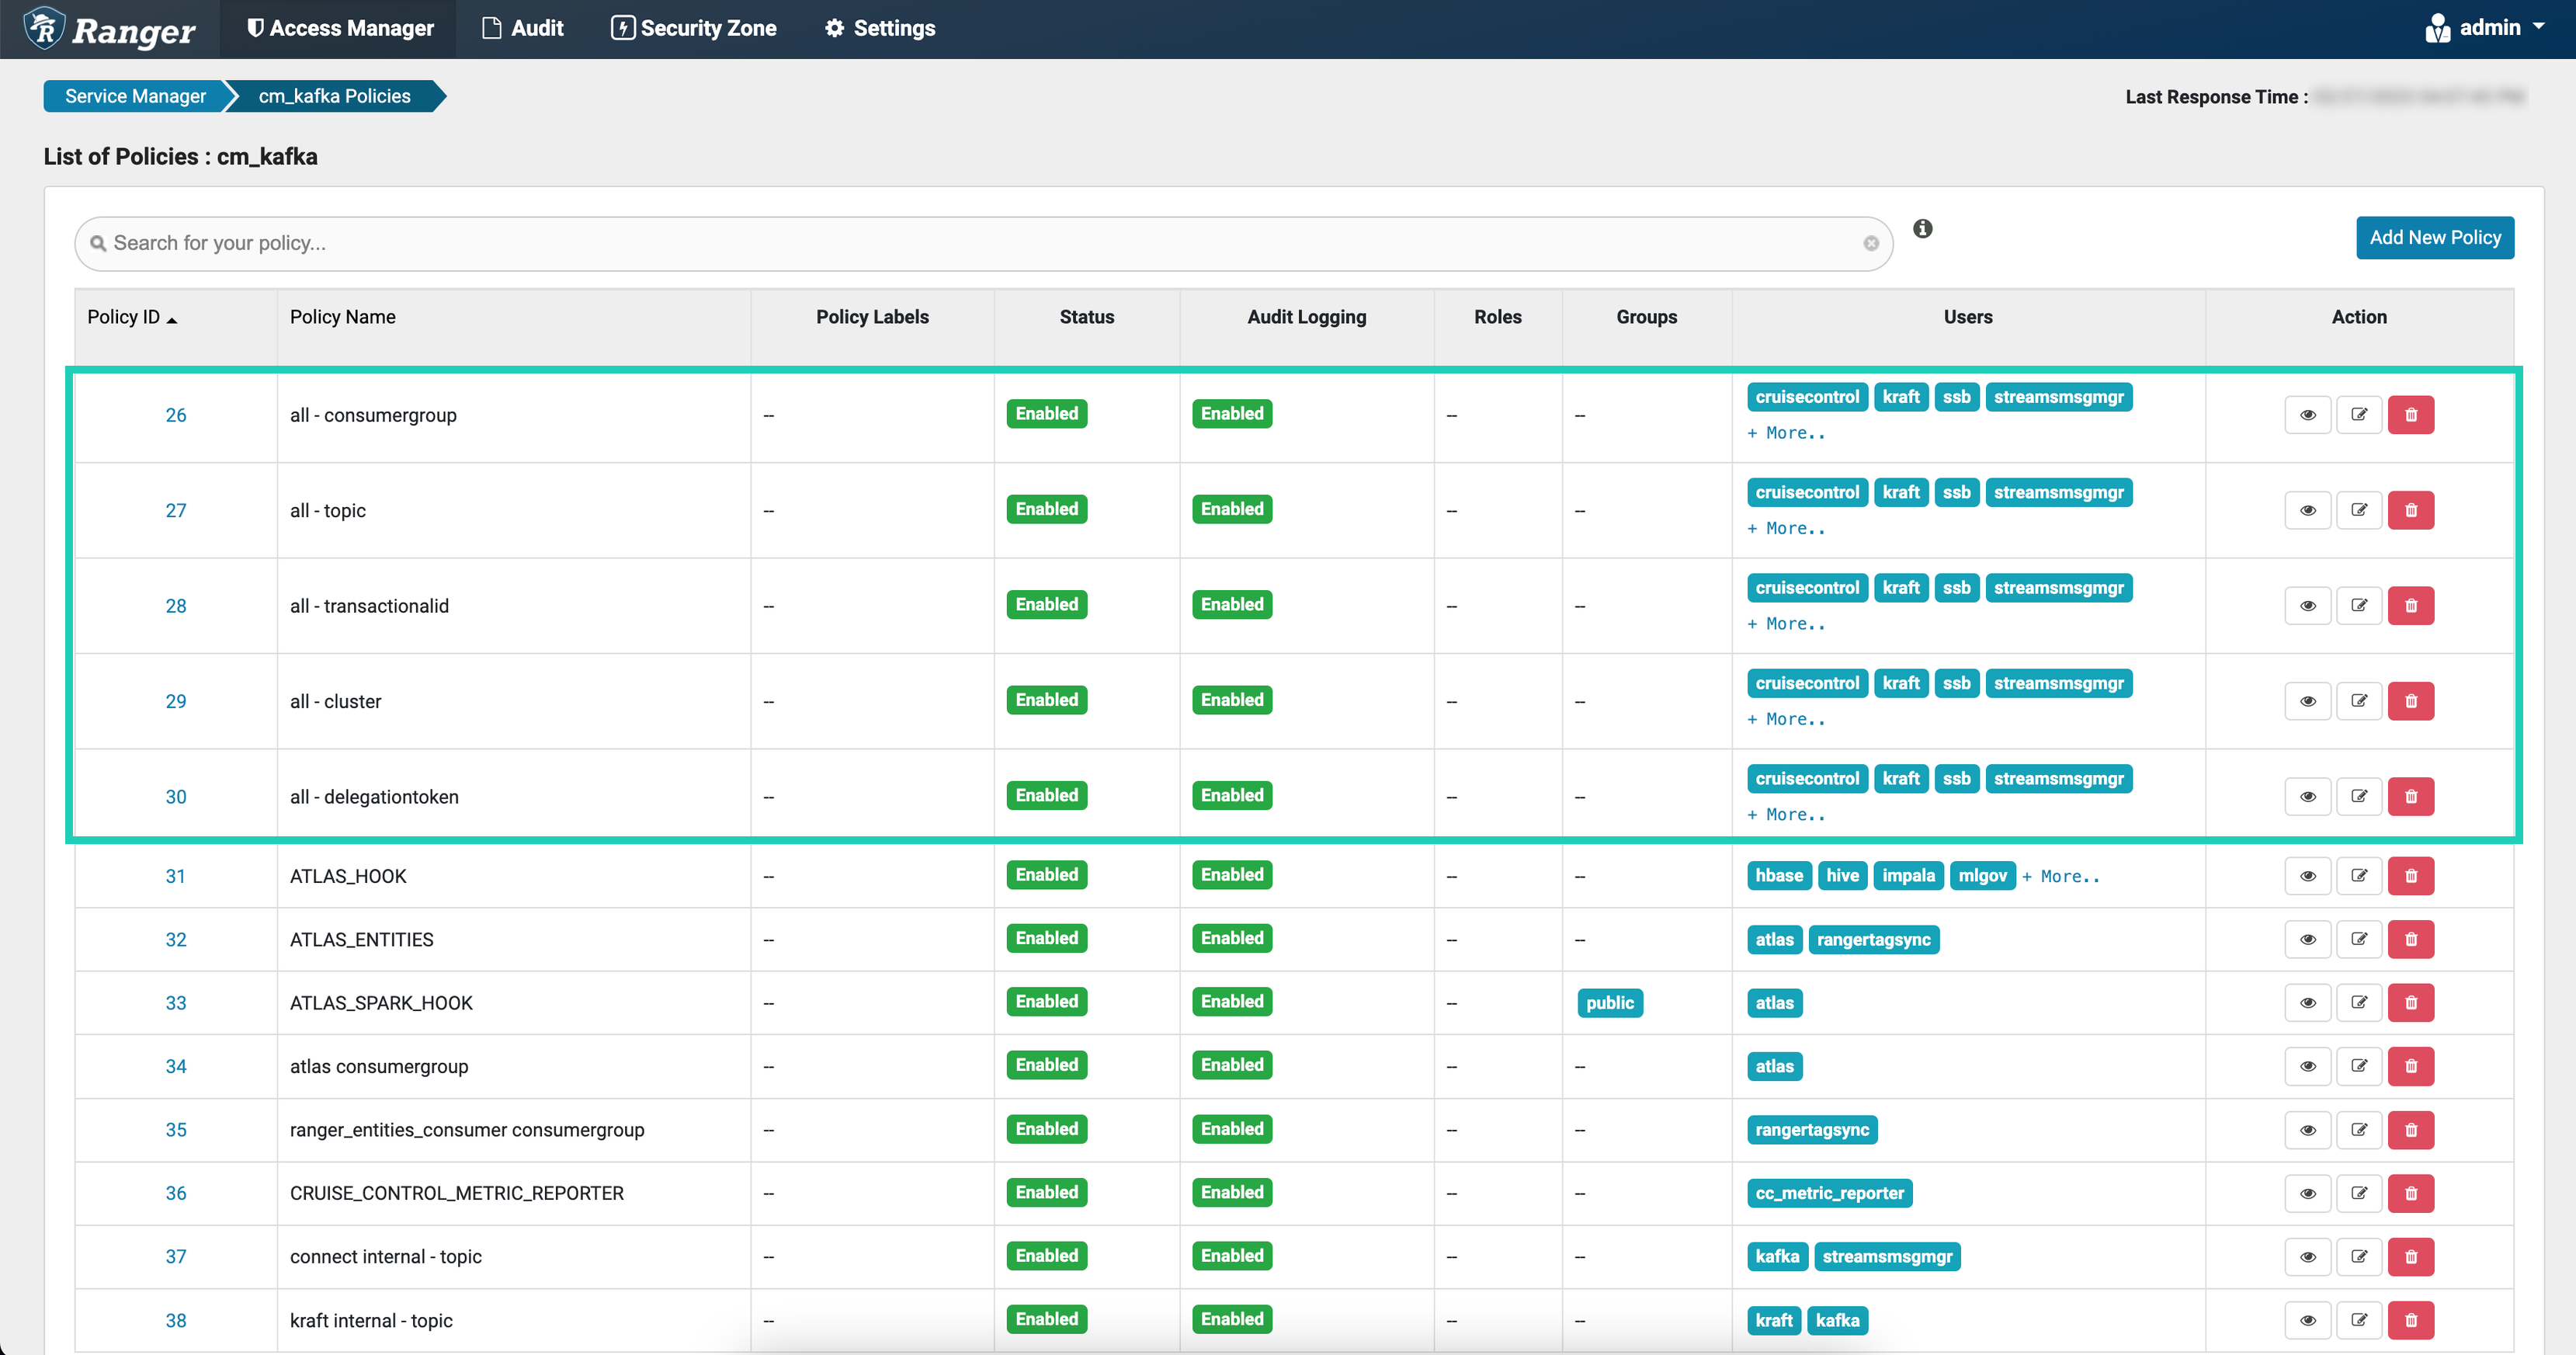2576x1355 pixels.
Task: Expand more users for all - transactionalid
Action: click(x=1786, y=624)
